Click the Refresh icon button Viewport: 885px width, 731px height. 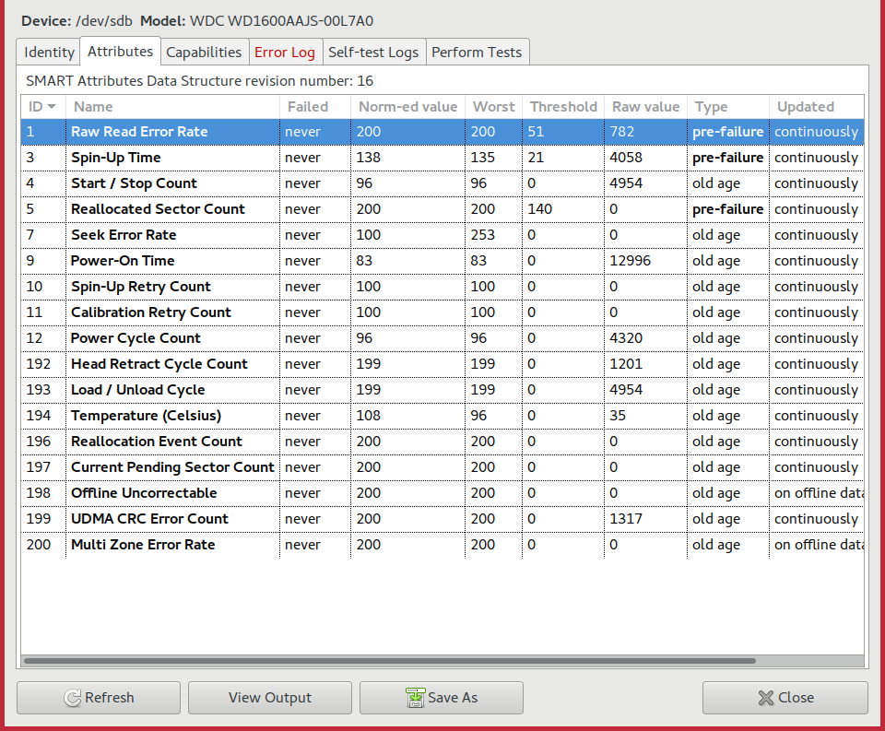73,698
